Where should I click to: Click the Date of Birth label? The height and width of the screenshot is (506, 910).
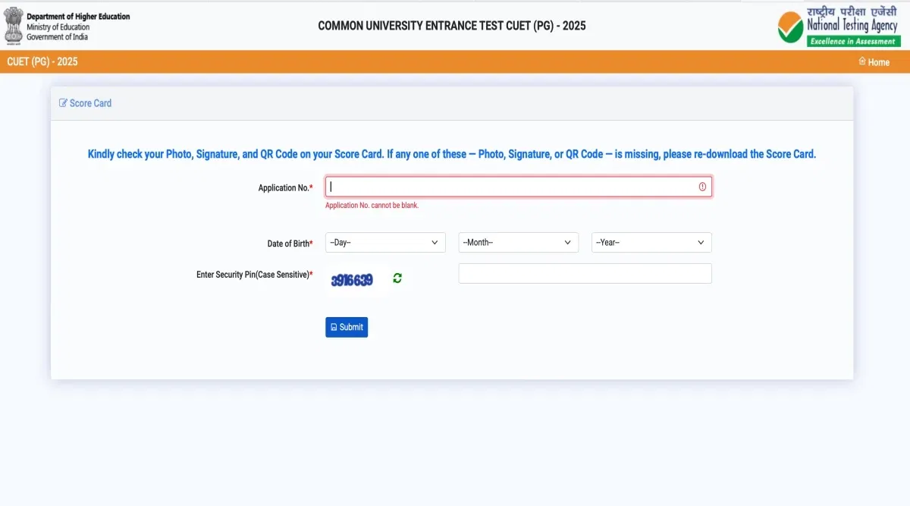pos(289,244)
